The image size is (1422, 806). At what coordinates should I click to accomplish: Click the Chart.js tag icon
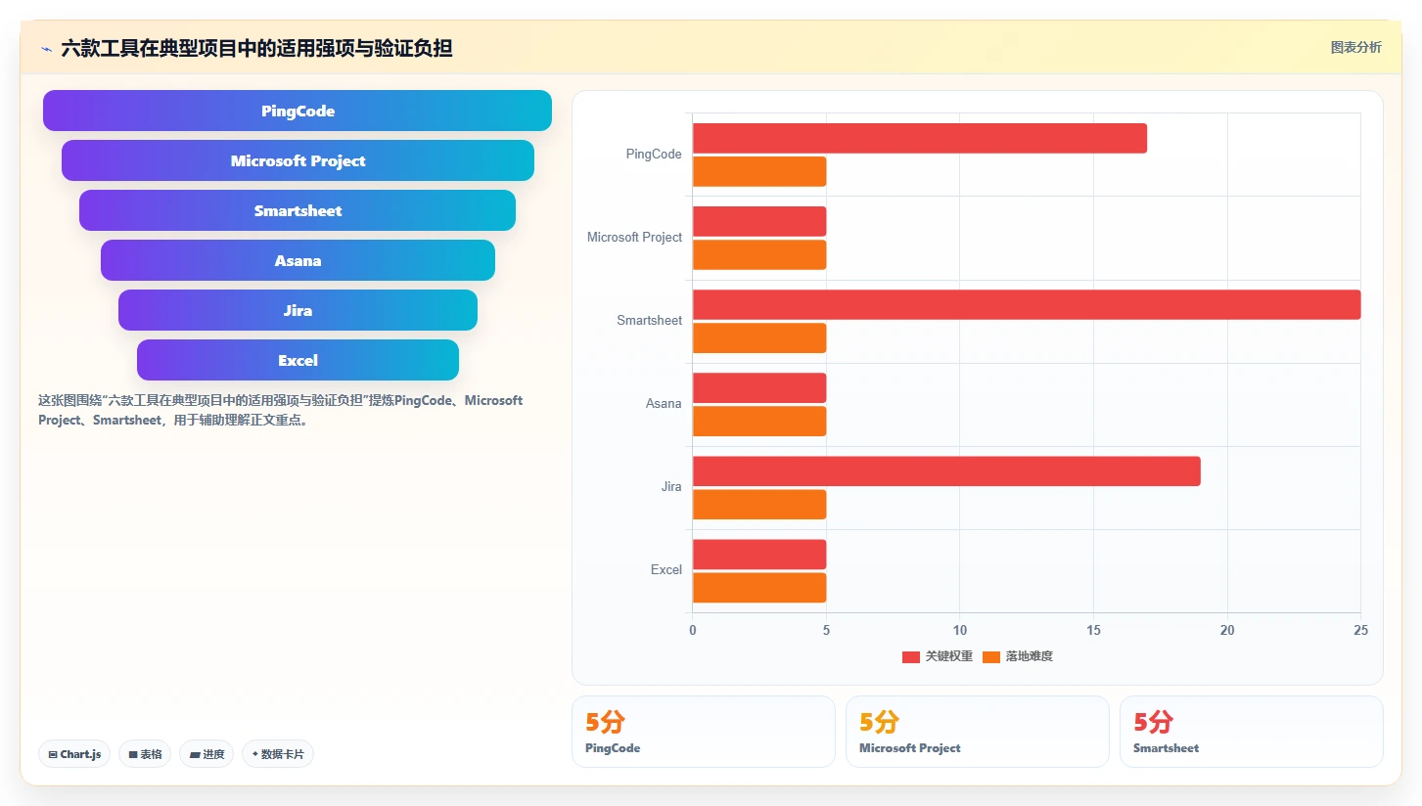[53, 755]
